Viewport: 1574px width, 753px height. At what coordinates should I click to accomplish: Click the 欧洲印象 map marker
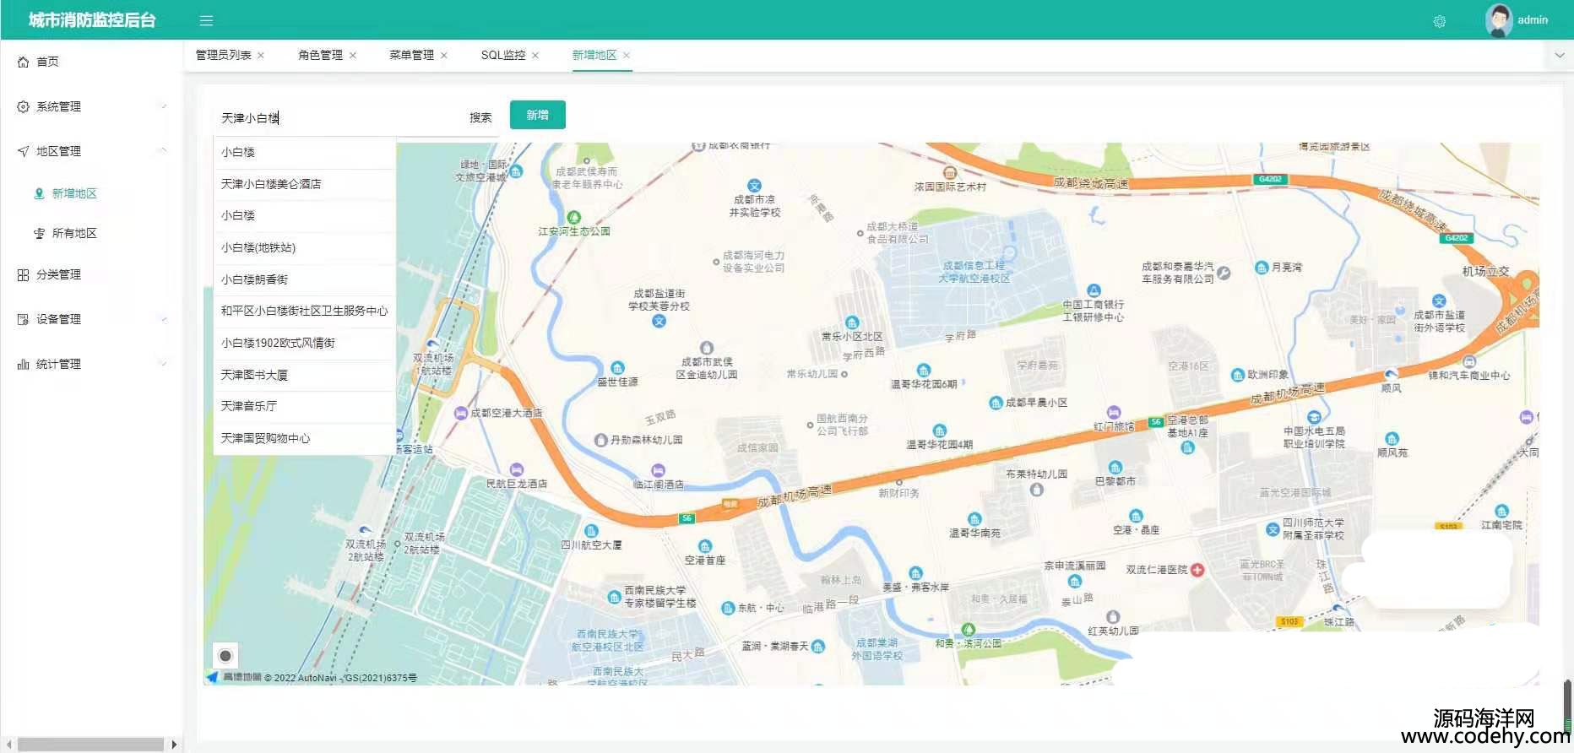1238,375
